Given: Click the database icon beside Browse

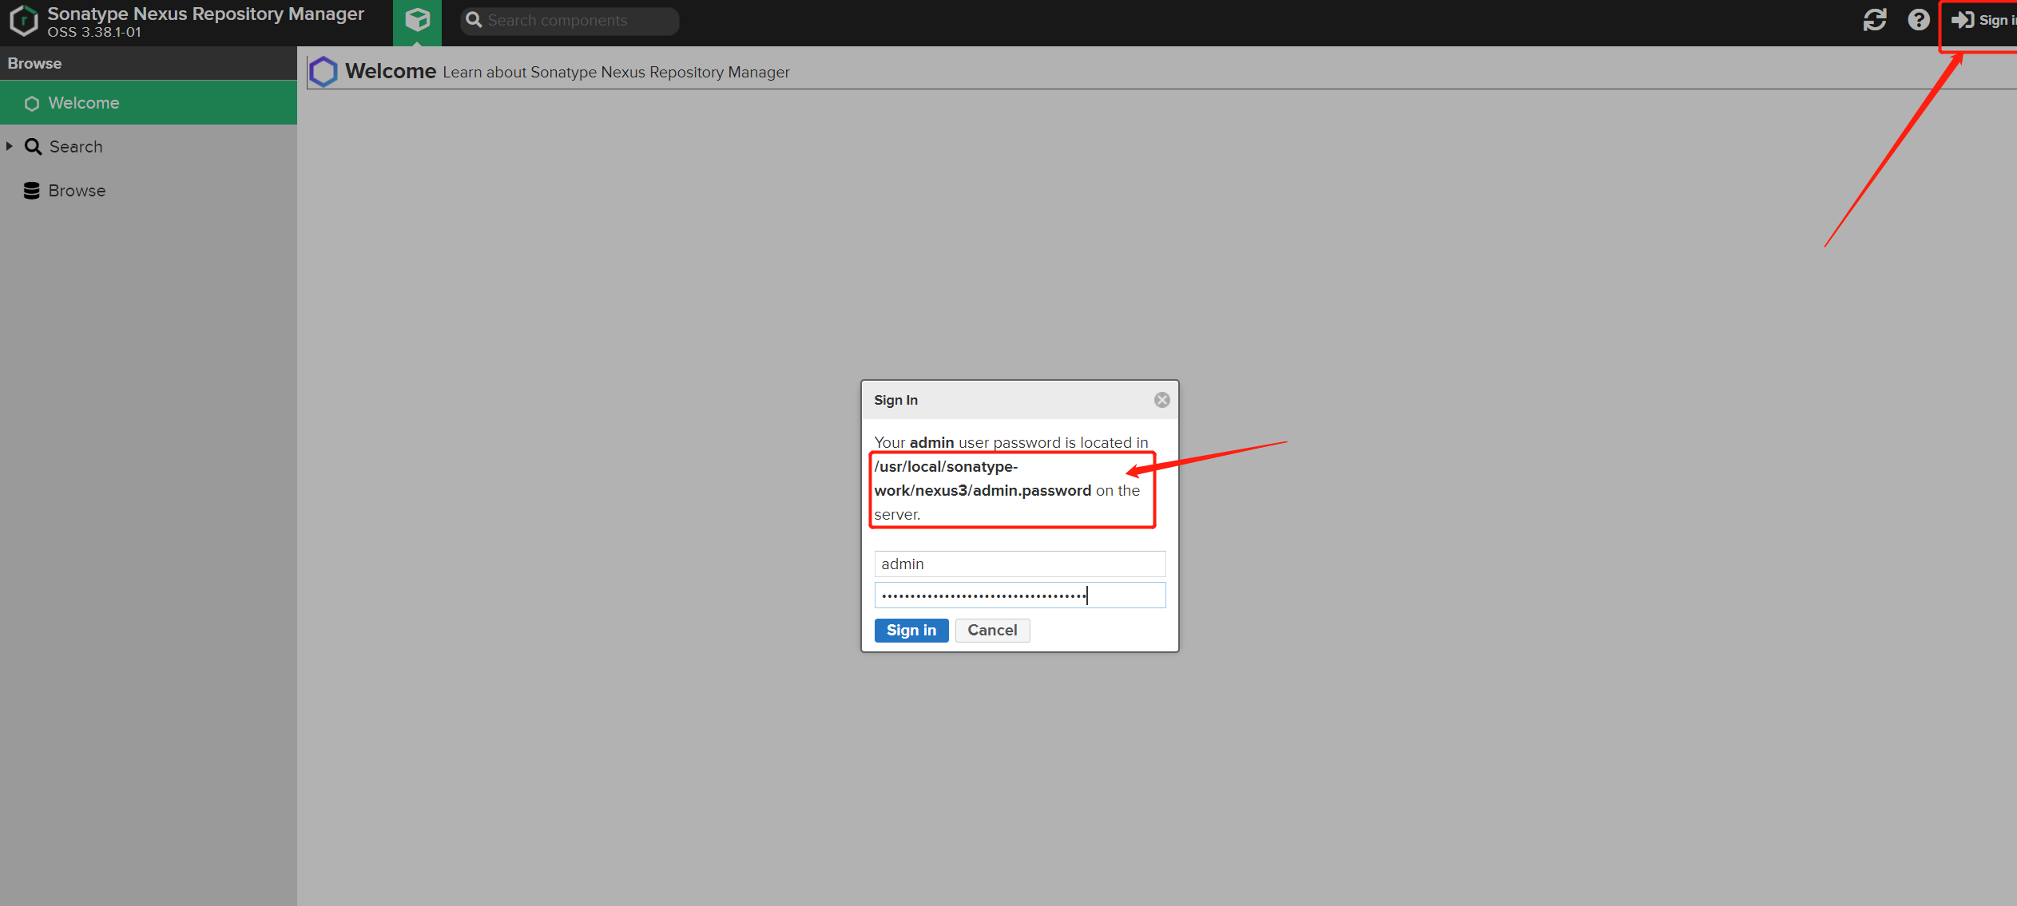Looking at the screenshot, I should pos(32,191).
